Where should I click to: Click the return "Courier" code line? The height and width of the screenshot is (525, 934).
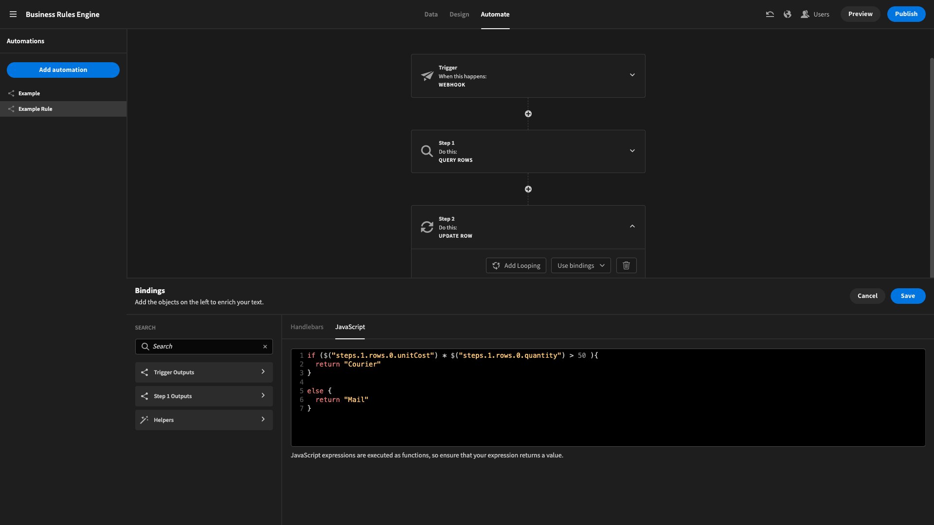348,364
